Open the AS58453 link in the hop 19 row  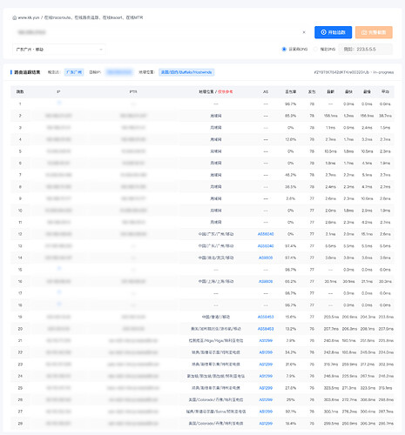pos(266,317)
